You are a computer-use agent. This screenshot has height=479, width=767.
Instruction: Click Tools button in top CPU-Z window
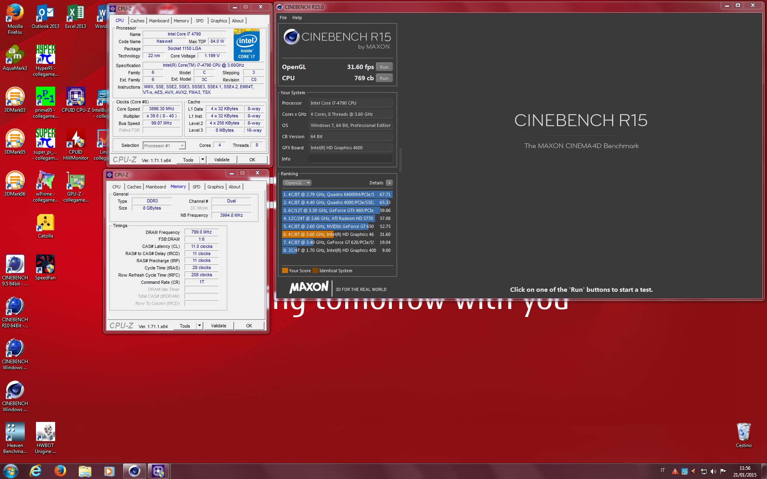coord(188,160)
